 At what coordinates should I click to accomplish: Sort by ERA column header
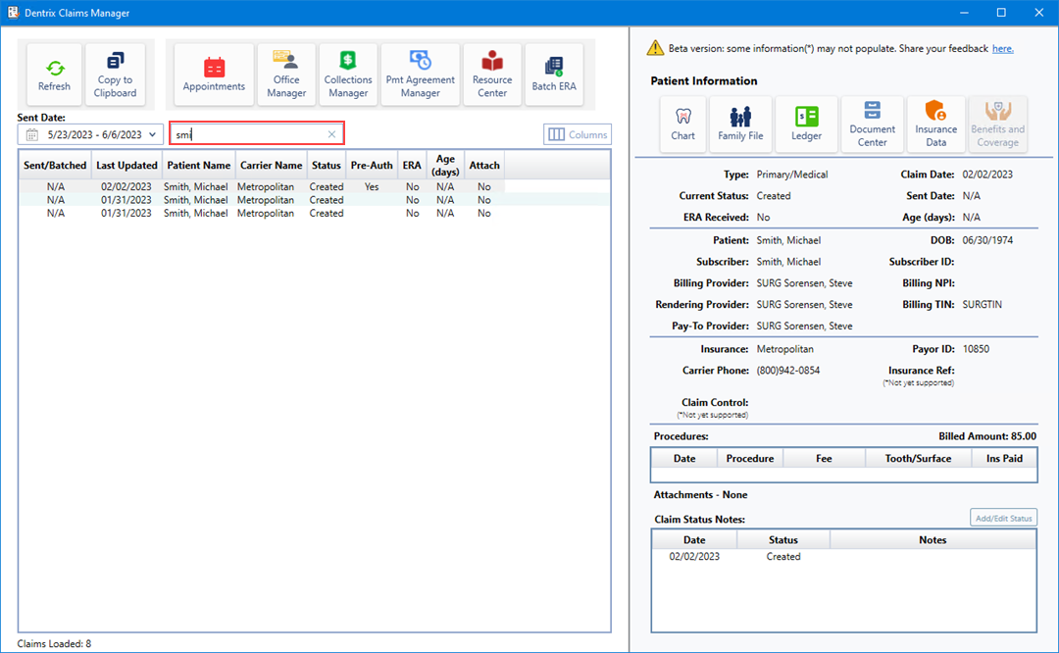(412, 165)
